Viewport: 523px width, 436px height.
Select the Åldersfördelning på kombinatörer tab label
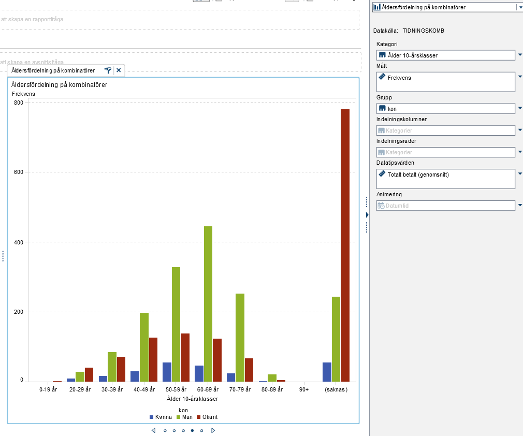point(53,70)
